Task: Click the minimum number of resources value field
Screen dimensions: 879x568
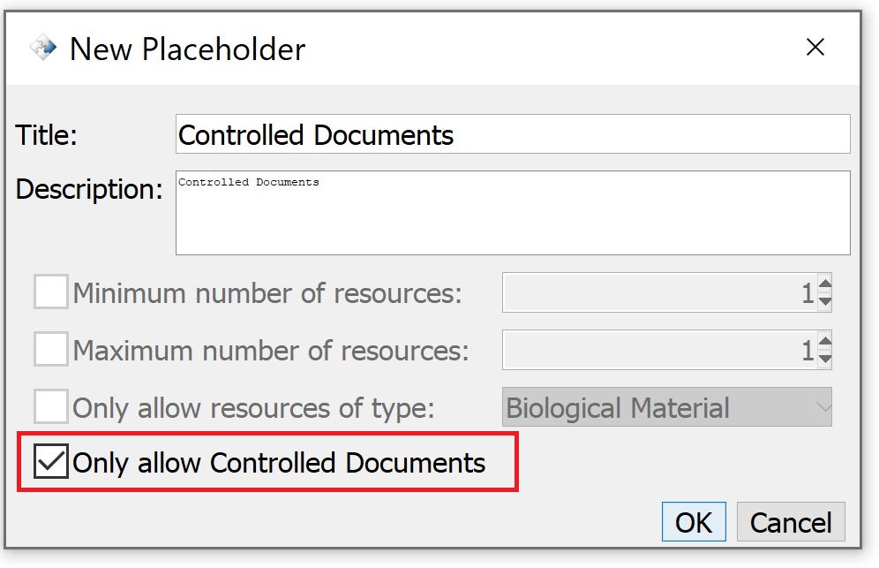Action: tap(658, 293)
